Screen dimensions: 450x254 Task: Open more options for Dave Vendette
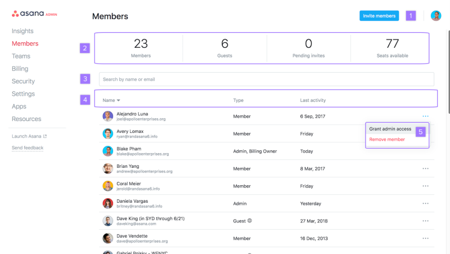tap(425, 238)
